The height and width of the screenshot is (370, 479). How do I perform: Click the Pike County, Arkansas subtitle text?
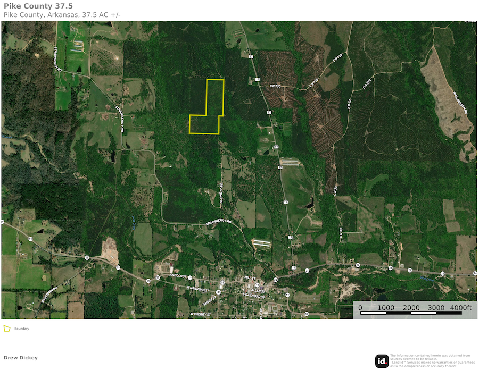62,15
